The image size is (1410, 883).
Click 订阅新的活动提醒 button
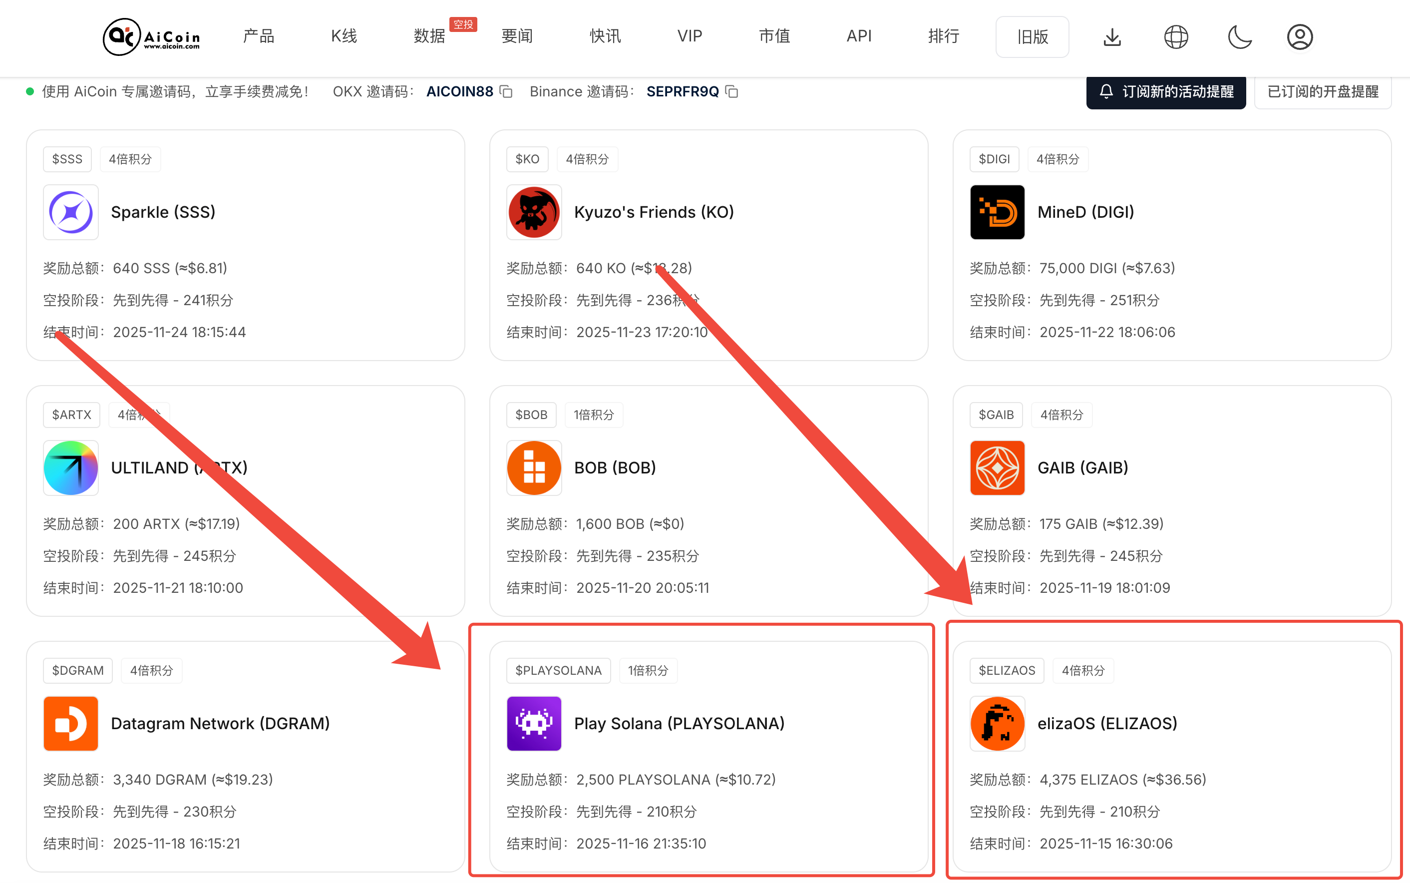tap(1165, 92)
